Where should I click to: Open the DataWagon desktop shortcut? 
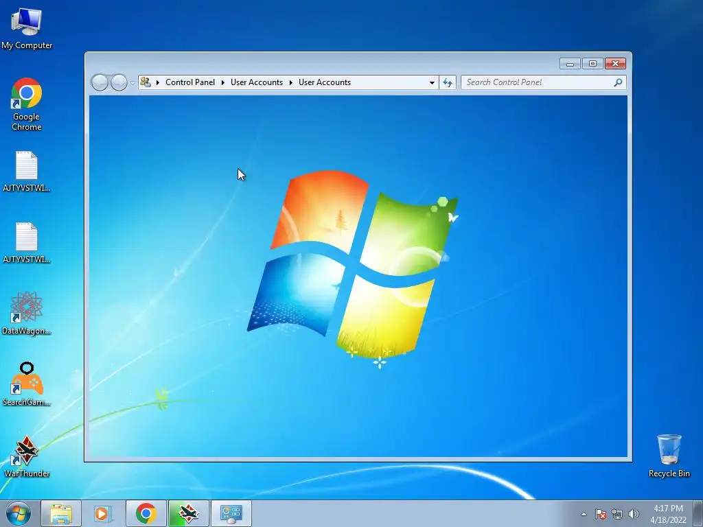(x=27, y=313)
